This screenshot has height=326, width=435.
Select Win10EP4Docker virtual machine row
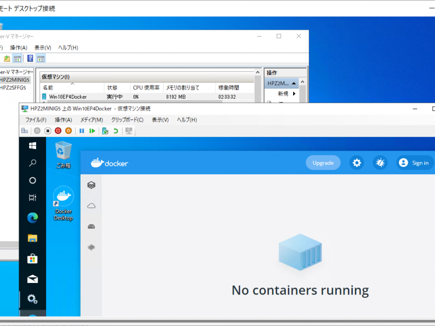(x=147, y=97)
